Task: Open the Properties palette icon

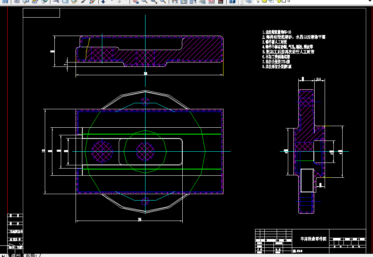Action: coord(175,2)
